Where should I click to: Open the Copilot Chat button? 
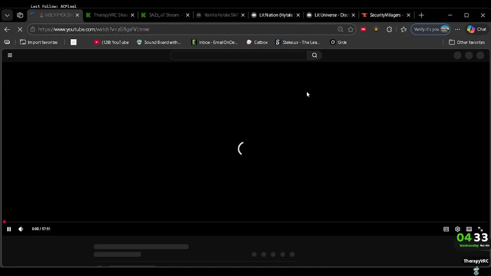tap(477, 29)
